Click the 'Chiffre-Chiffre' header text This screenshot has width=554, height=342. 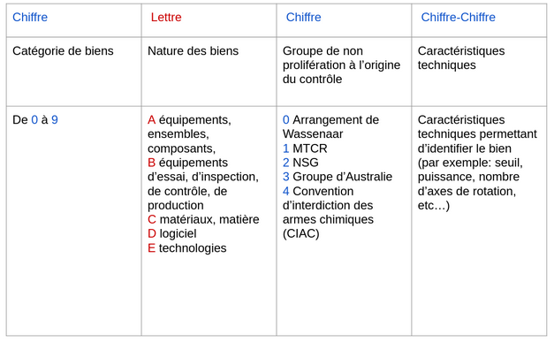coord(459,17)
